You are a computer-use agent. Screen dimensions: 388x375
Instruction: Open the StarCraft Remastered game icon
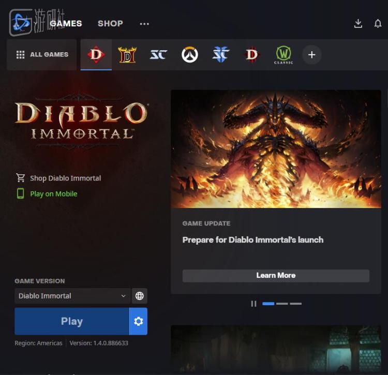pos(158,55)
